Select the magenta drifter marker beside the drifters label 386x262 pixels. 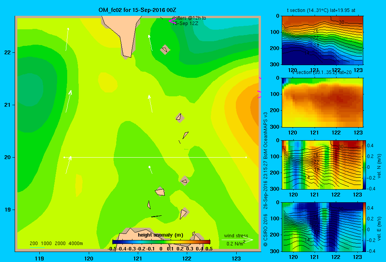click(172, 21)
